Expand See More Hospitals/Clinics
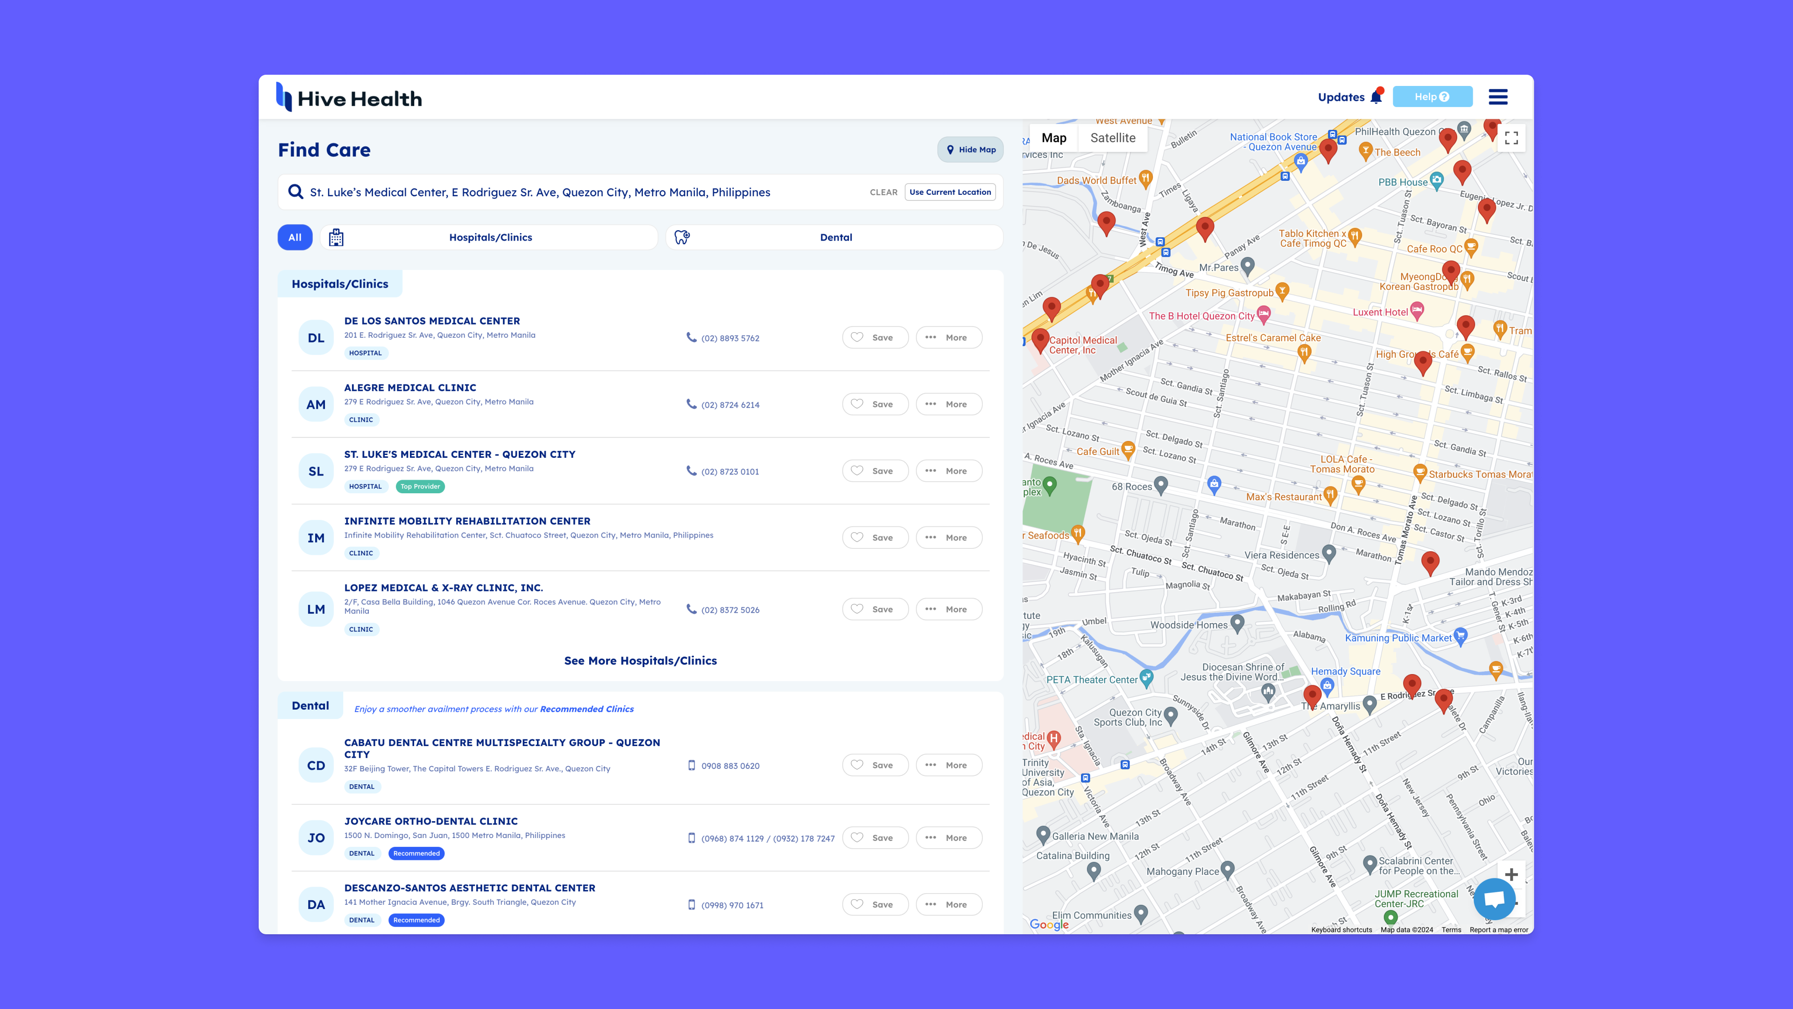Screen dimensions: 1793x1009 (640, 661)
